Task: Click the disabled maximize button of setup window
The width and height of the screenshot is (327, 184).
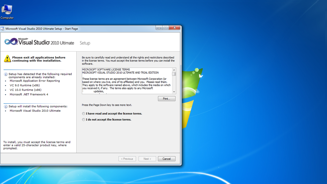Action: (x=166, y=28)
